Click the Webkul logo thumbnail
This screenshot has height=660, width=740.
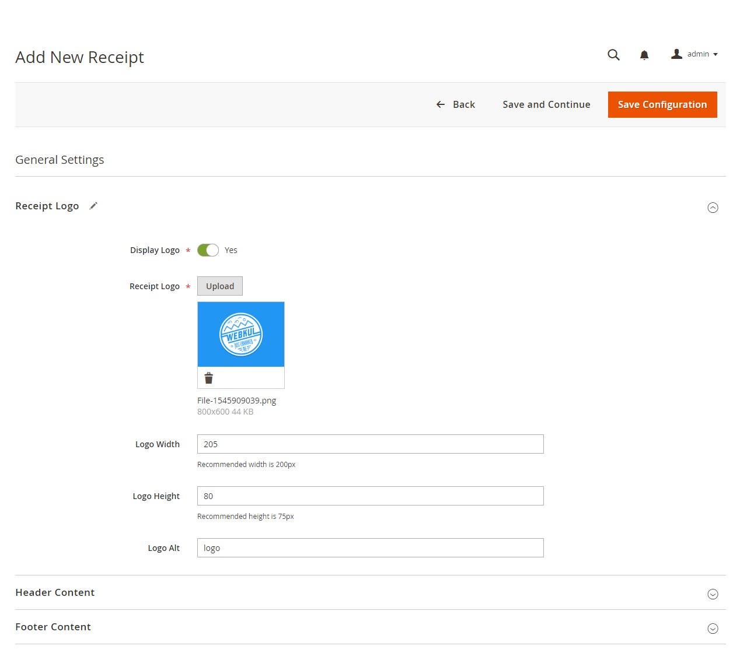click(x=241, y=334)
